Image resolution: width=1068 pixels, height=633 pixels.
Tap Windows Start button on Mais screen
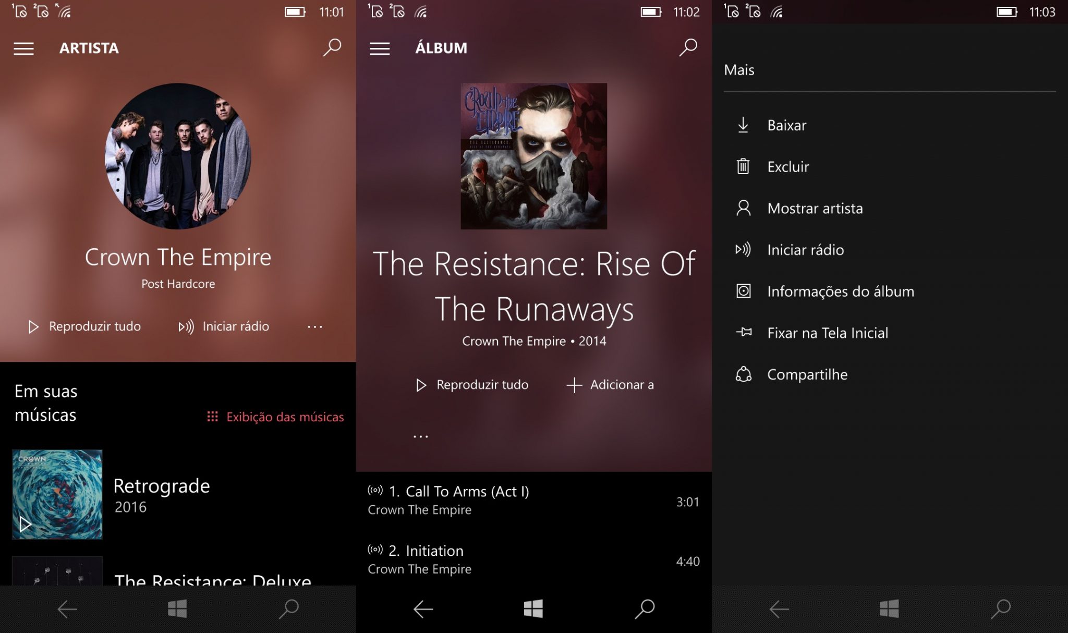[x=890, y=608]
